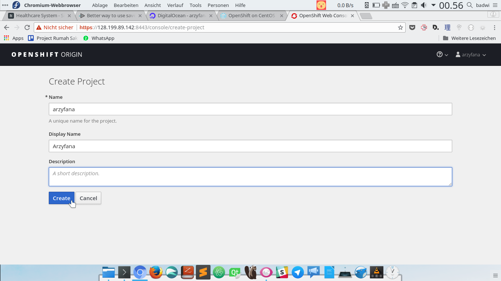Image resolution: width=501 pixels, height=281 pixels.
Task: Click the battery tray icon
Action: 376,5
